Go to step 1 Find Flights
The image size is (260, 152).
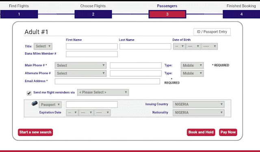tap(19, 14)
